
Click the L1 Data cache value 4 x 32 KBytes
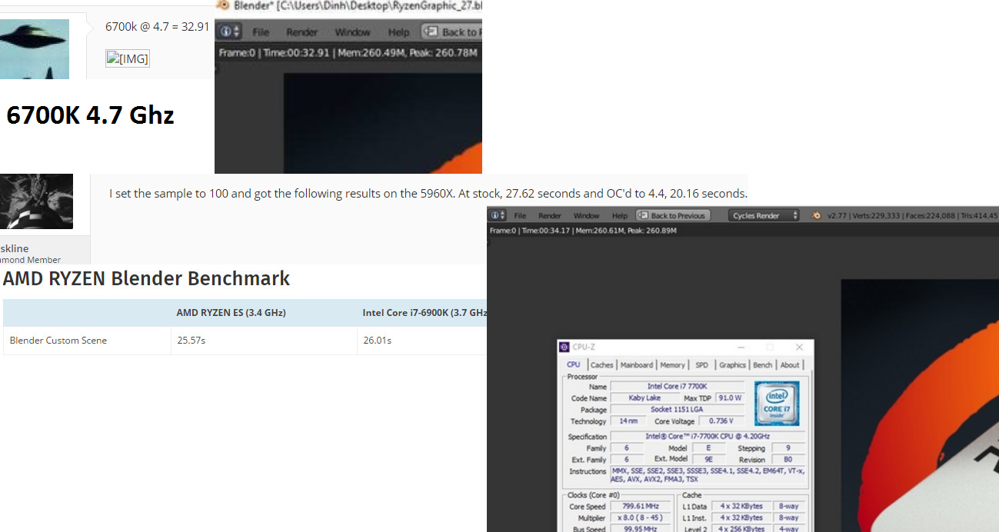[x=741, y=507]
